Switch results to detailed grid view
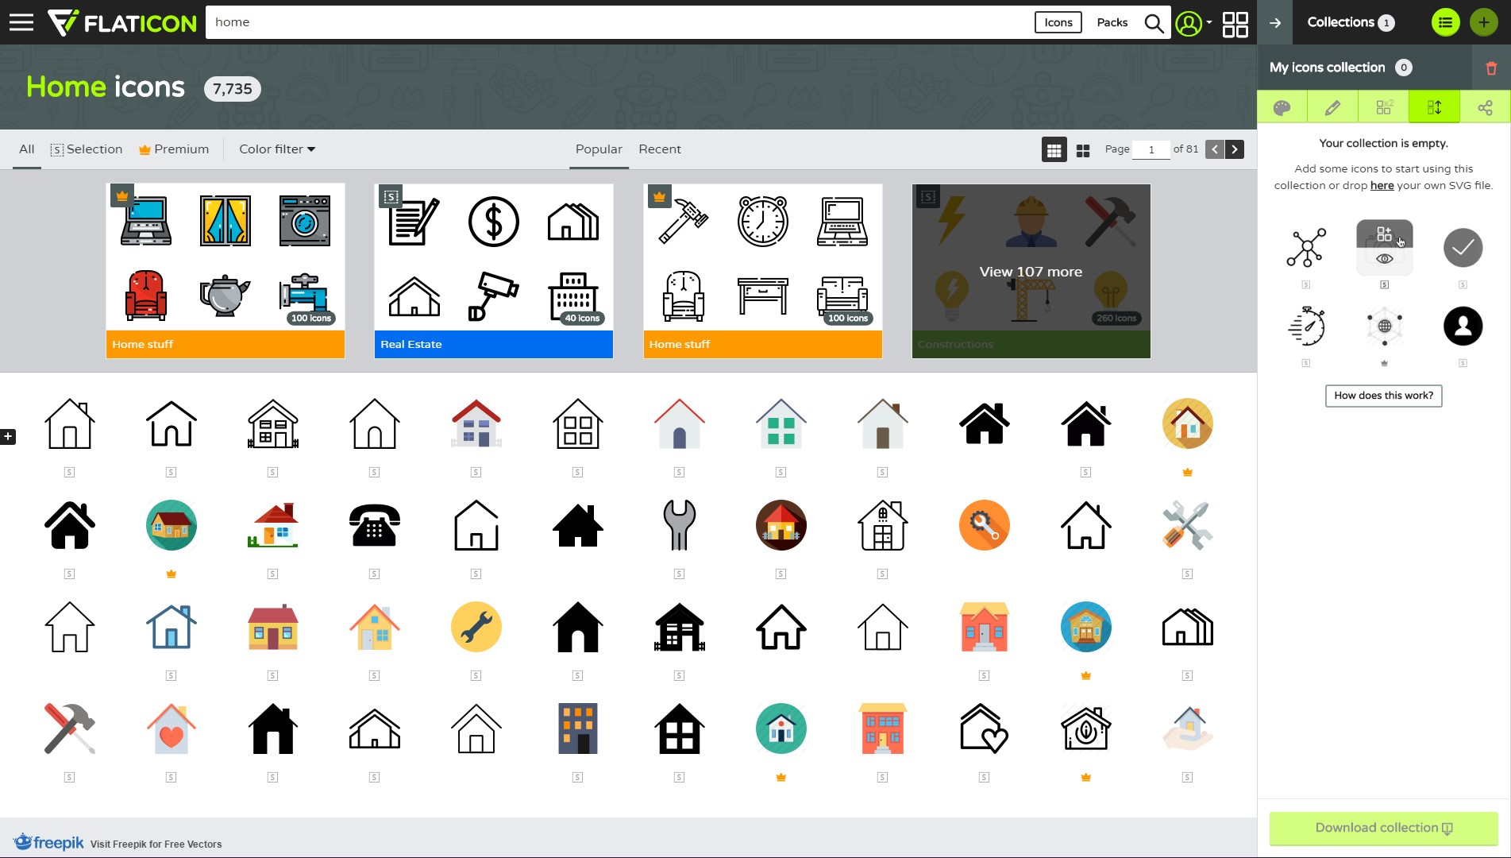The width and height of the screenshot is (1511, 858). pyautogui.click(x=1054, y=149)
